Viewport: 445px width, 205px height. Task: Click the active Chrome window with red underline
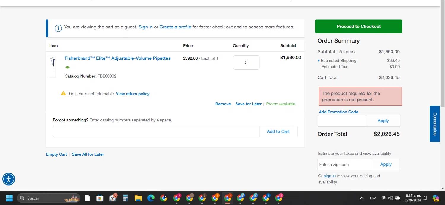click(x=228, y=198)
